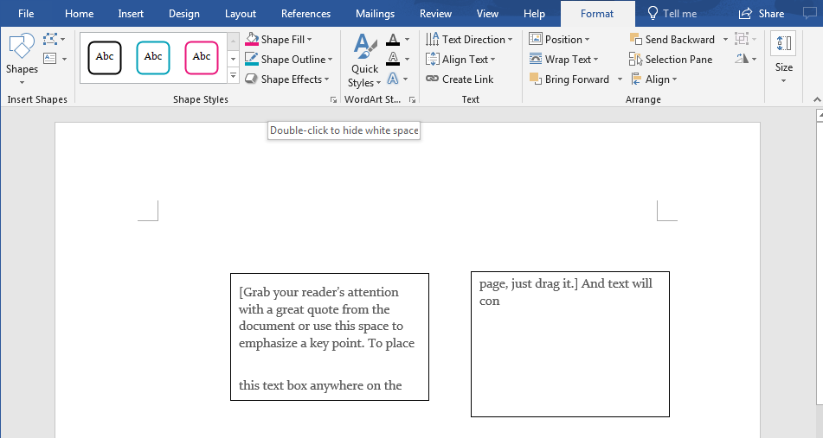Screen dimensions: 823x438
Task: Show next row of shape styles
Action: 233,59
